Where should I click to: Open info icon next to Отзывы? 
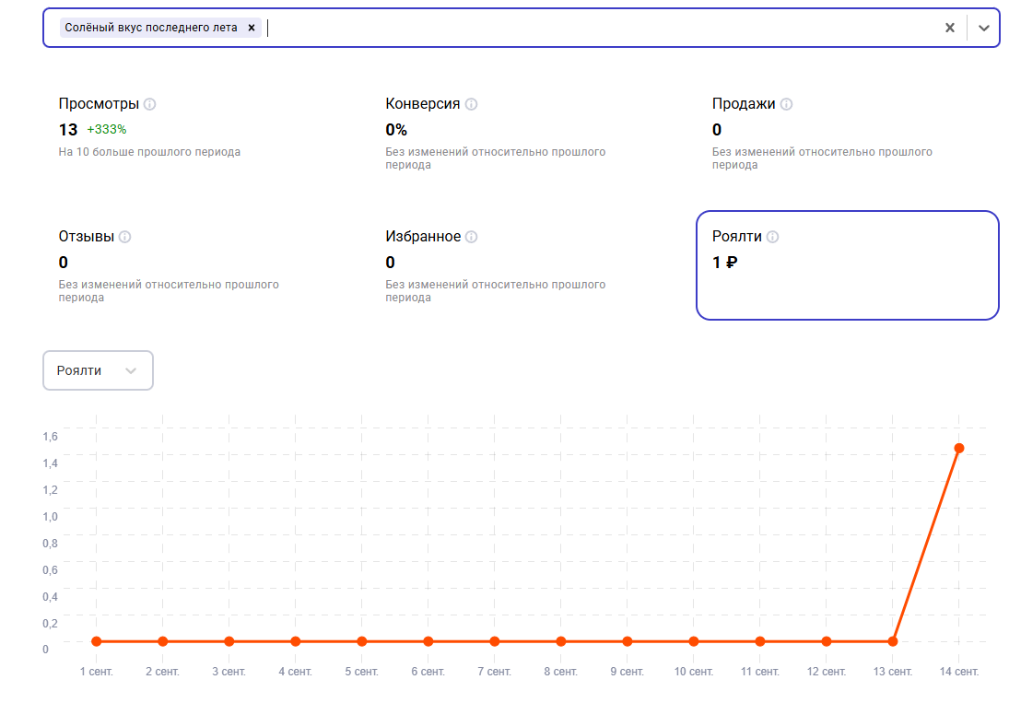[x=124, y=237]
